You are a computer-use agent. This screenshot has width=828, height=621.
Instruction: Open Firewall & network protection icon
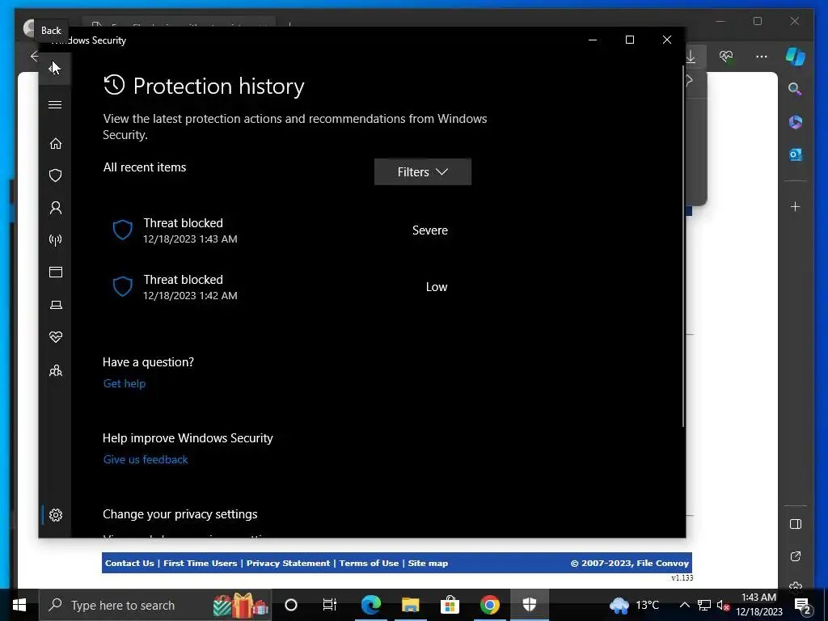(56, 240)
